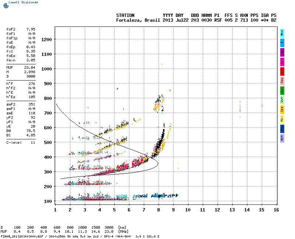
Task: Click the foEp value 0.43
Action: 31,47
